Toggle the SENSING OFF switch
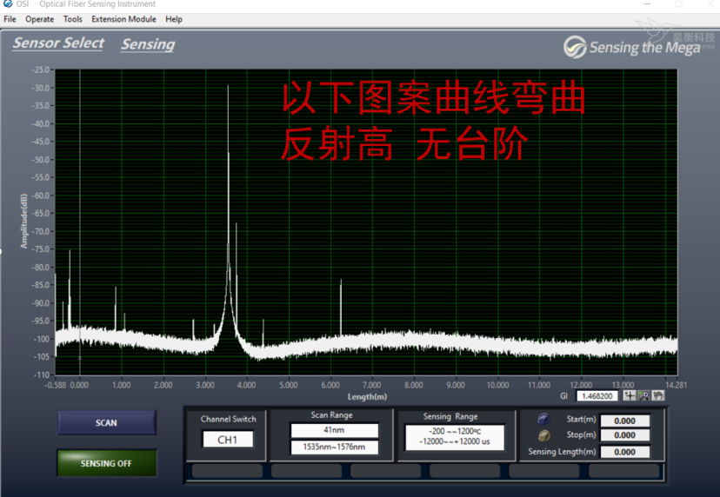This screenshot has height=497, width=720. 106,463
